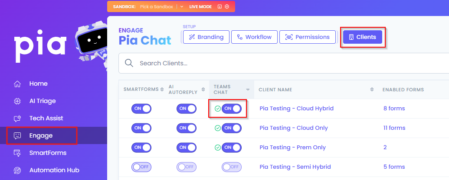Click the magnifier icon in search bar
Viewport: 449px width, 180px height.
click(129, 63)
